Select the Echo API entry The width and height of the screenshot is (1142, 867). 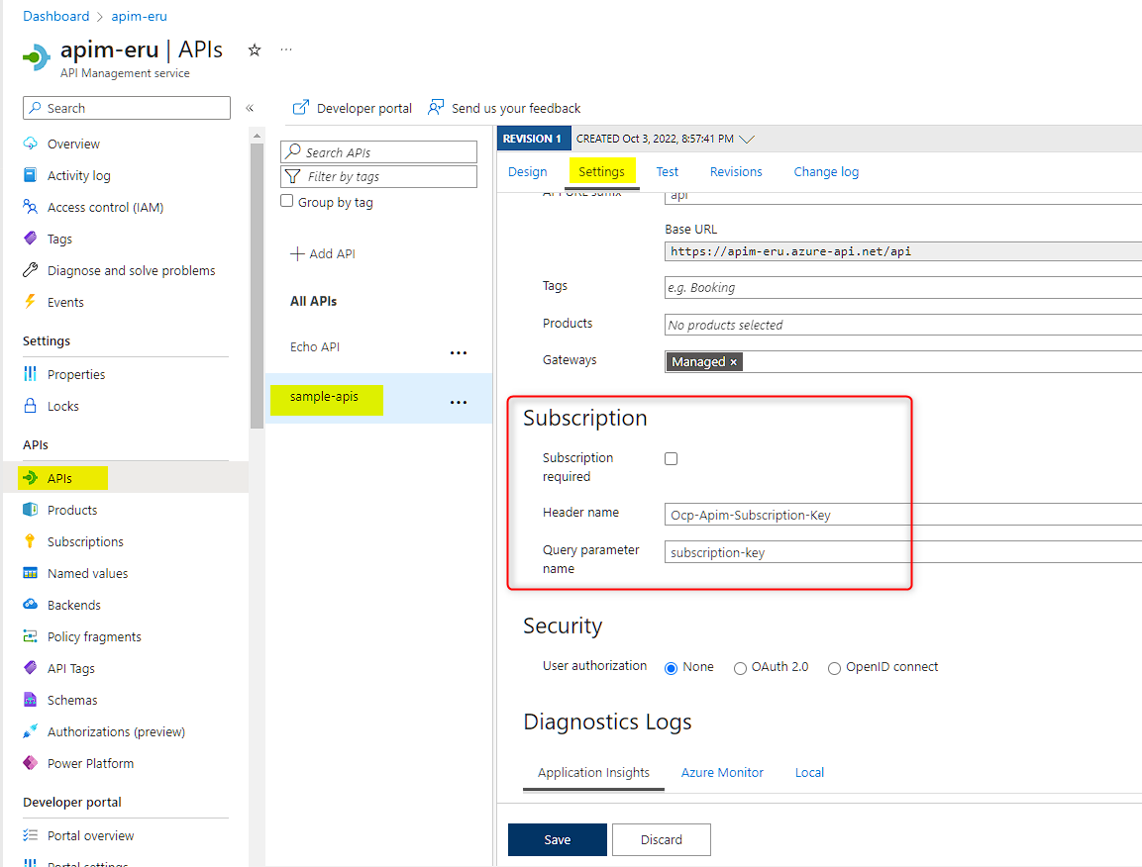315,346
